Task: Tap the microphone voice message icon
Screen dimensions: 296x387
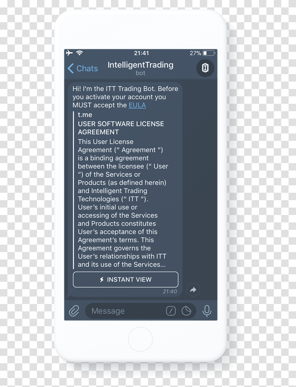Action: point(207,311)
